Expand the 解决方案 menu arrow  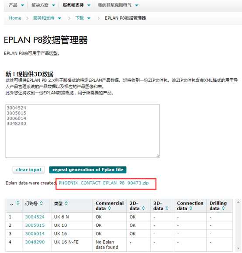(54, 5)
